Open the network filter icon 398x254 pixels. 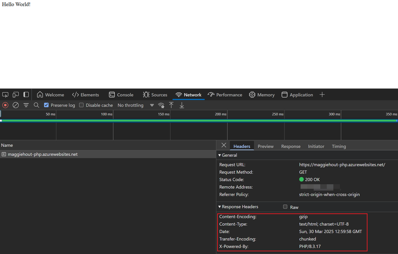(26, 105)
